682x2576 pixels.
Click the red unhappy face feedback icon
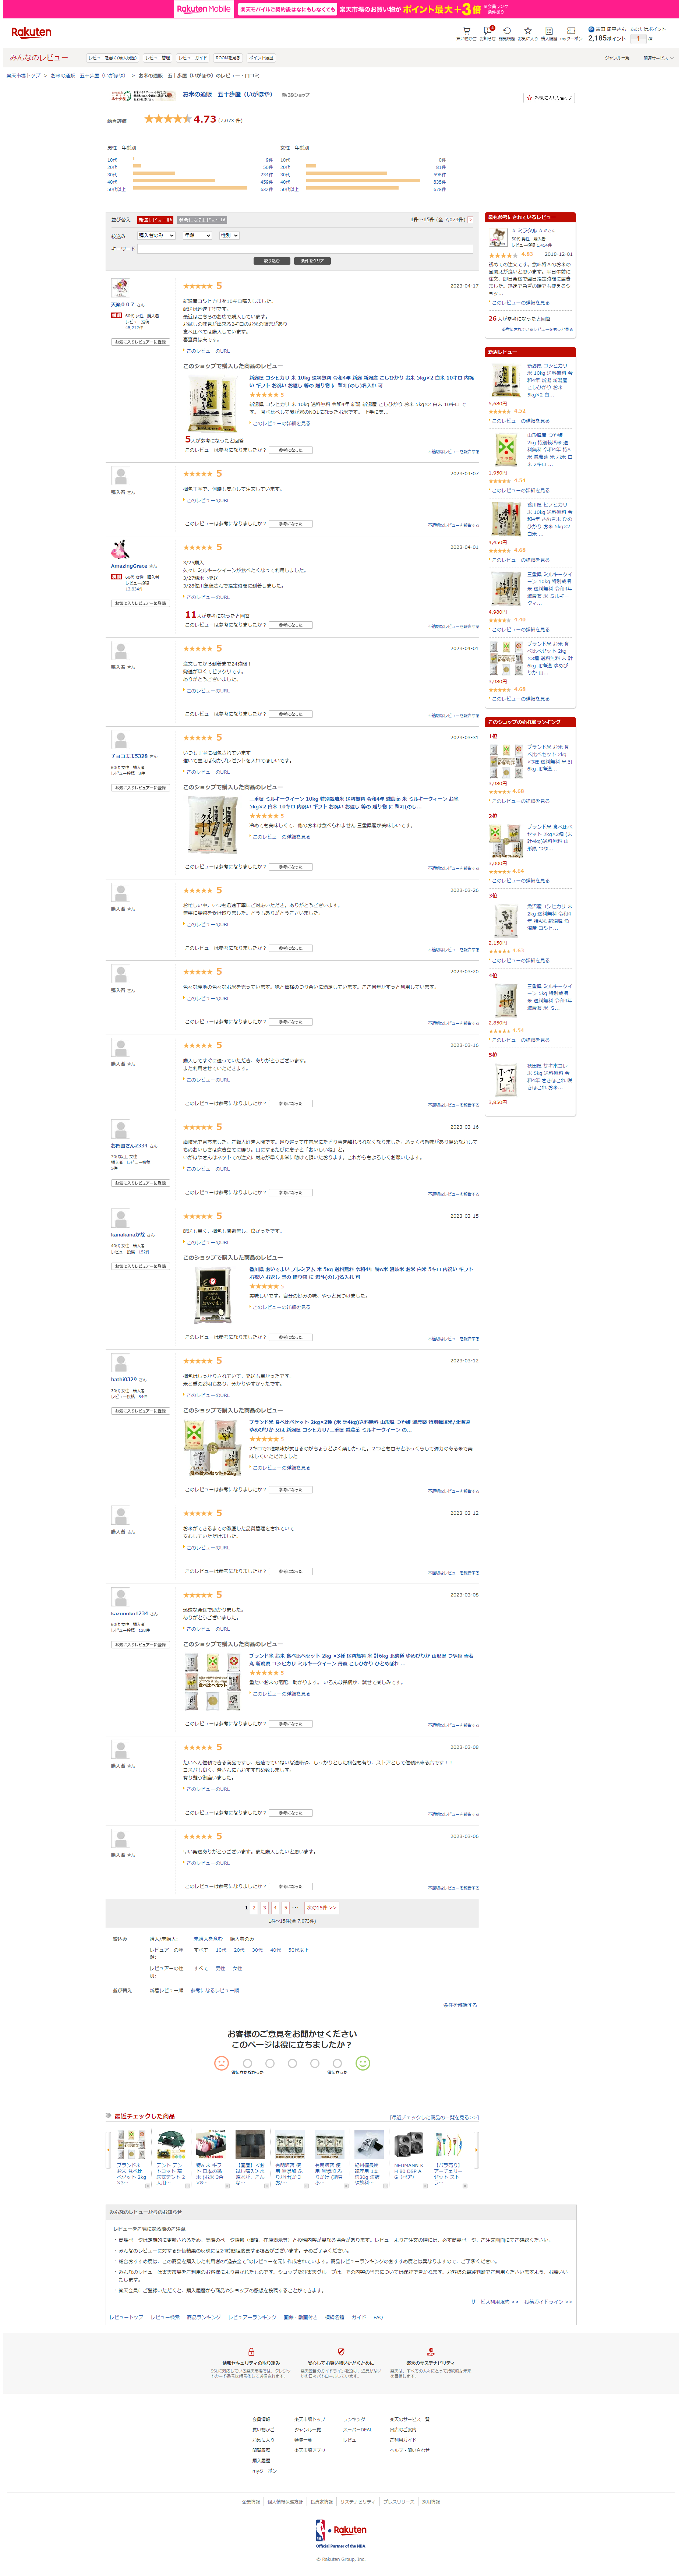[x=222, y=2062]
